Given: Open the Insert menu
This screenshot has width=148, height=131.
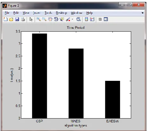Looking at the screenshot, I should tap(37, 13).
